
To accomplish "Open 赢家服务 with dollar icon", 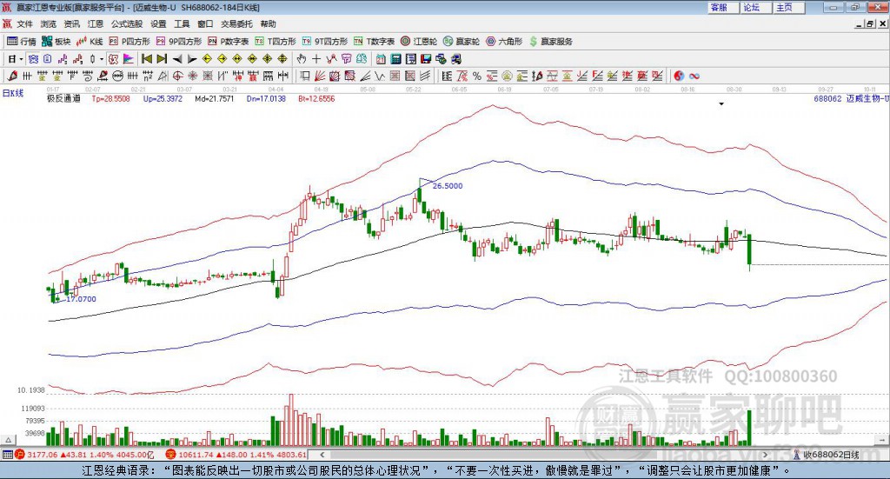I will click(x=550, y=42).
